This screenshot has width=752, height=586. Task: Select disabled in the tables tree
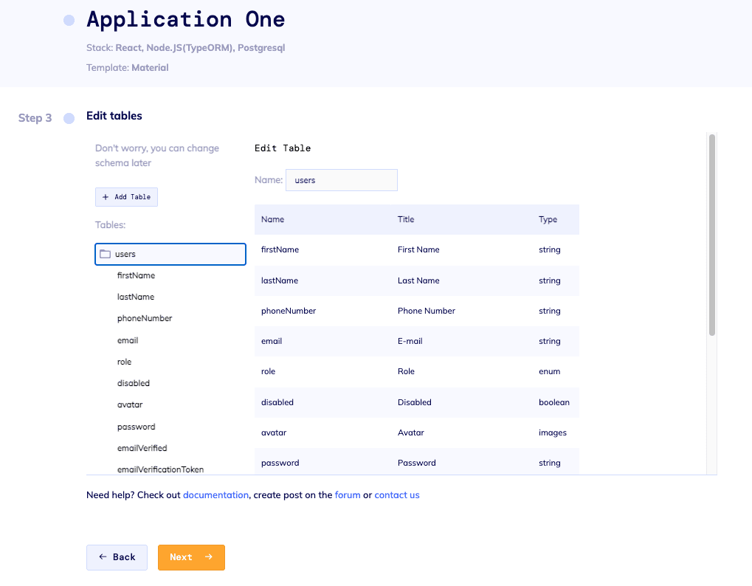coord(134,383)
